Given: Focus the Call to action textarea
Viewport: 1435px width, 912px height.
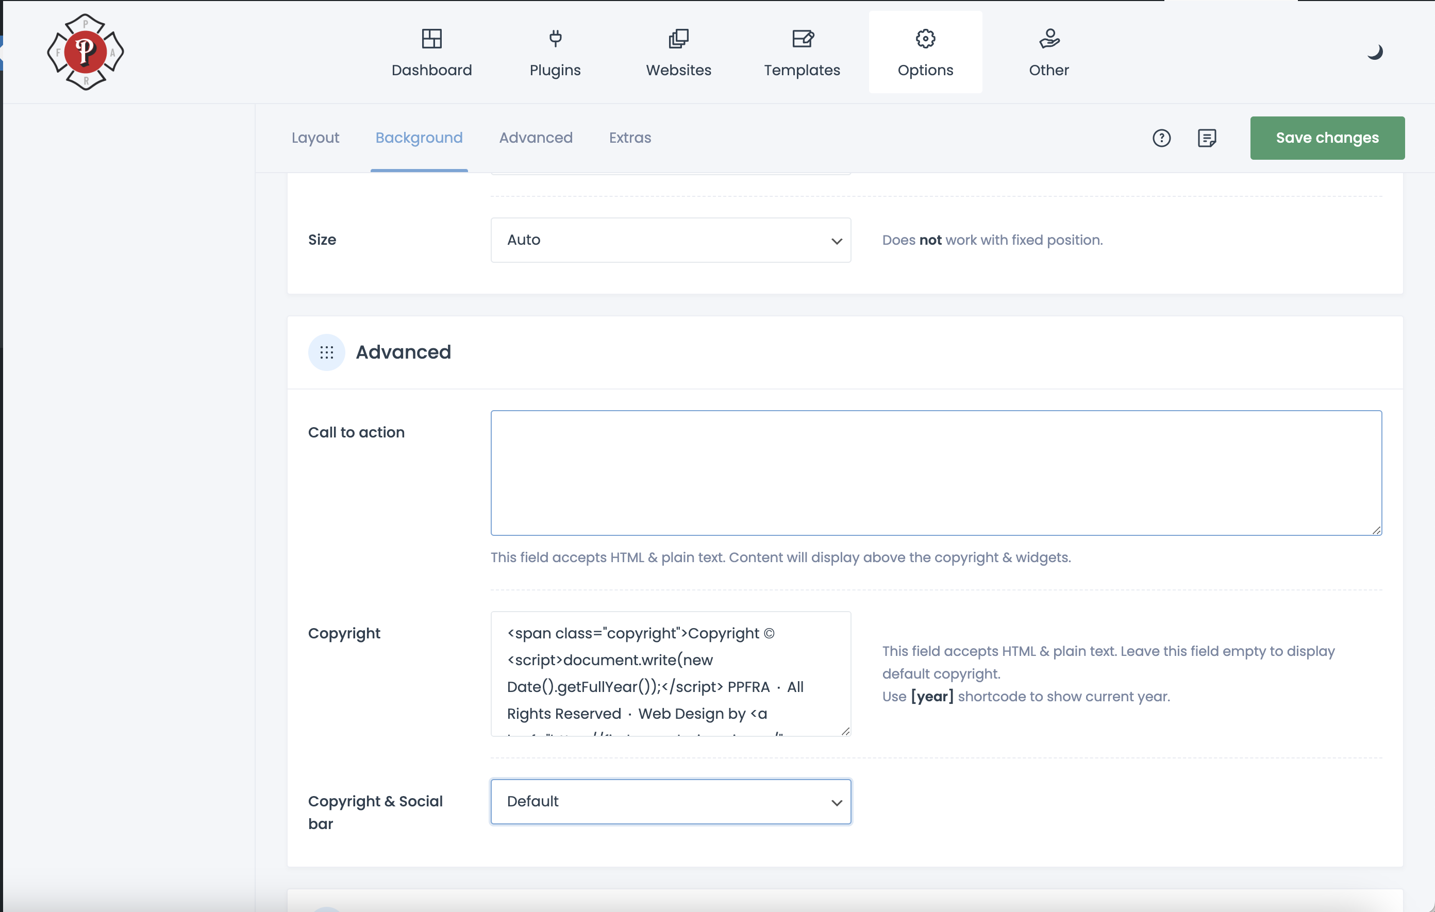Looking at the screenshot, I should 936,473.
